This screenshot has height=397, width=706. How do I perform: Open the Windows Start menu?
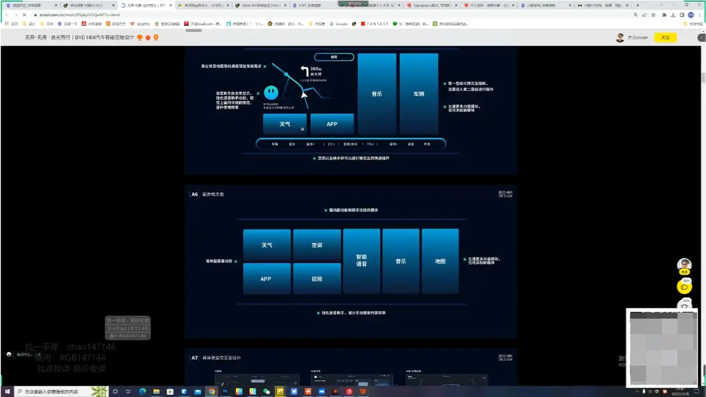tap(8, 391)
